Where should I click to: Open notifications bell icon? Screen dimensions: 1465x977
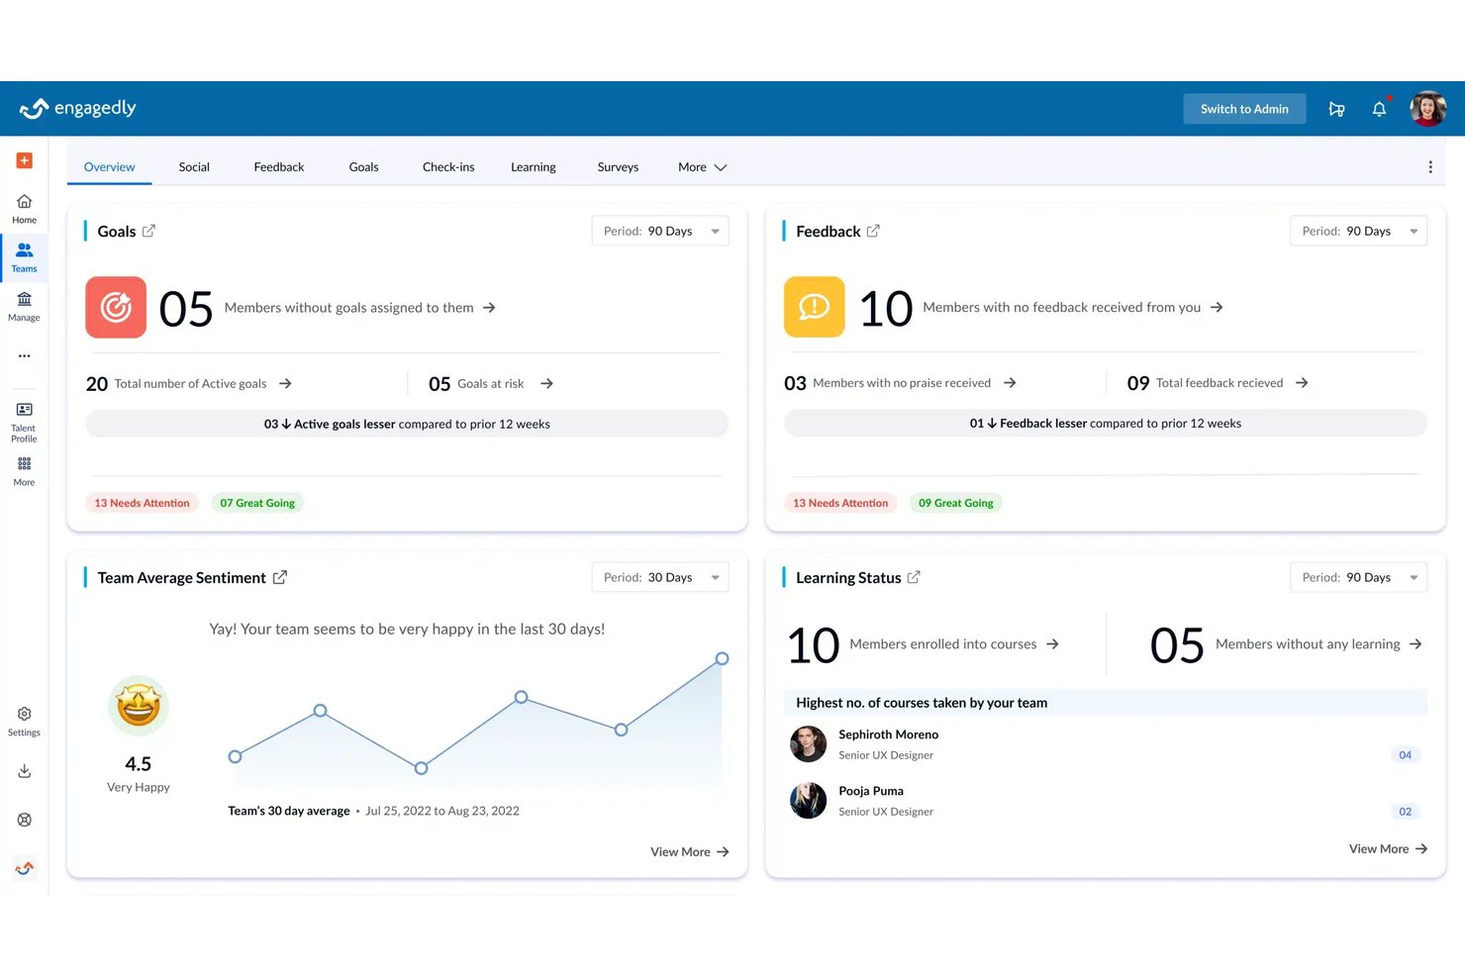pos(1379,109)
